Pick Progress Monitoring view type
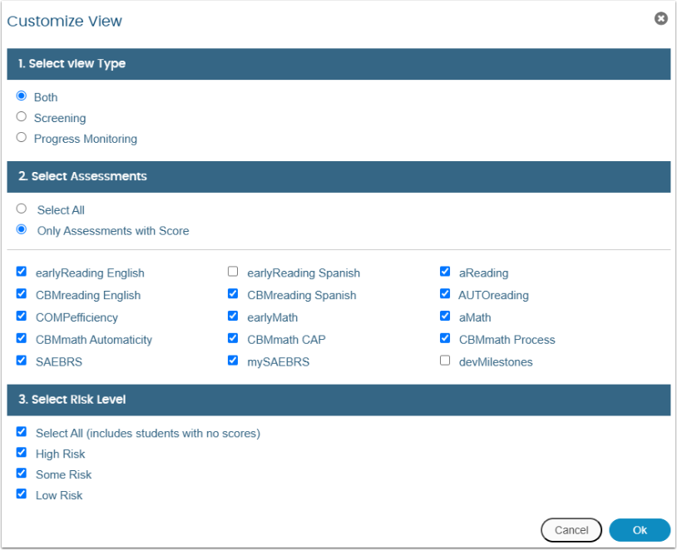The image size is (677, 550). [x=21, y=137]
